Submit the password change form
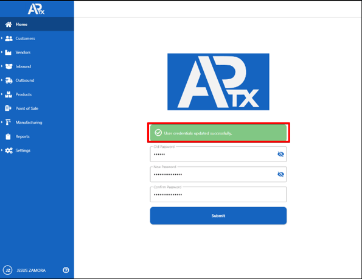362x279 pixels. click(218, 216)
